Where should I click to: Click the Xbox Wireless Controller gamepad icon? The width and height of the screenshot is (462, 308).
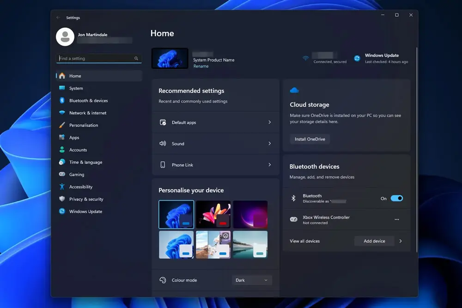[293, 219]
